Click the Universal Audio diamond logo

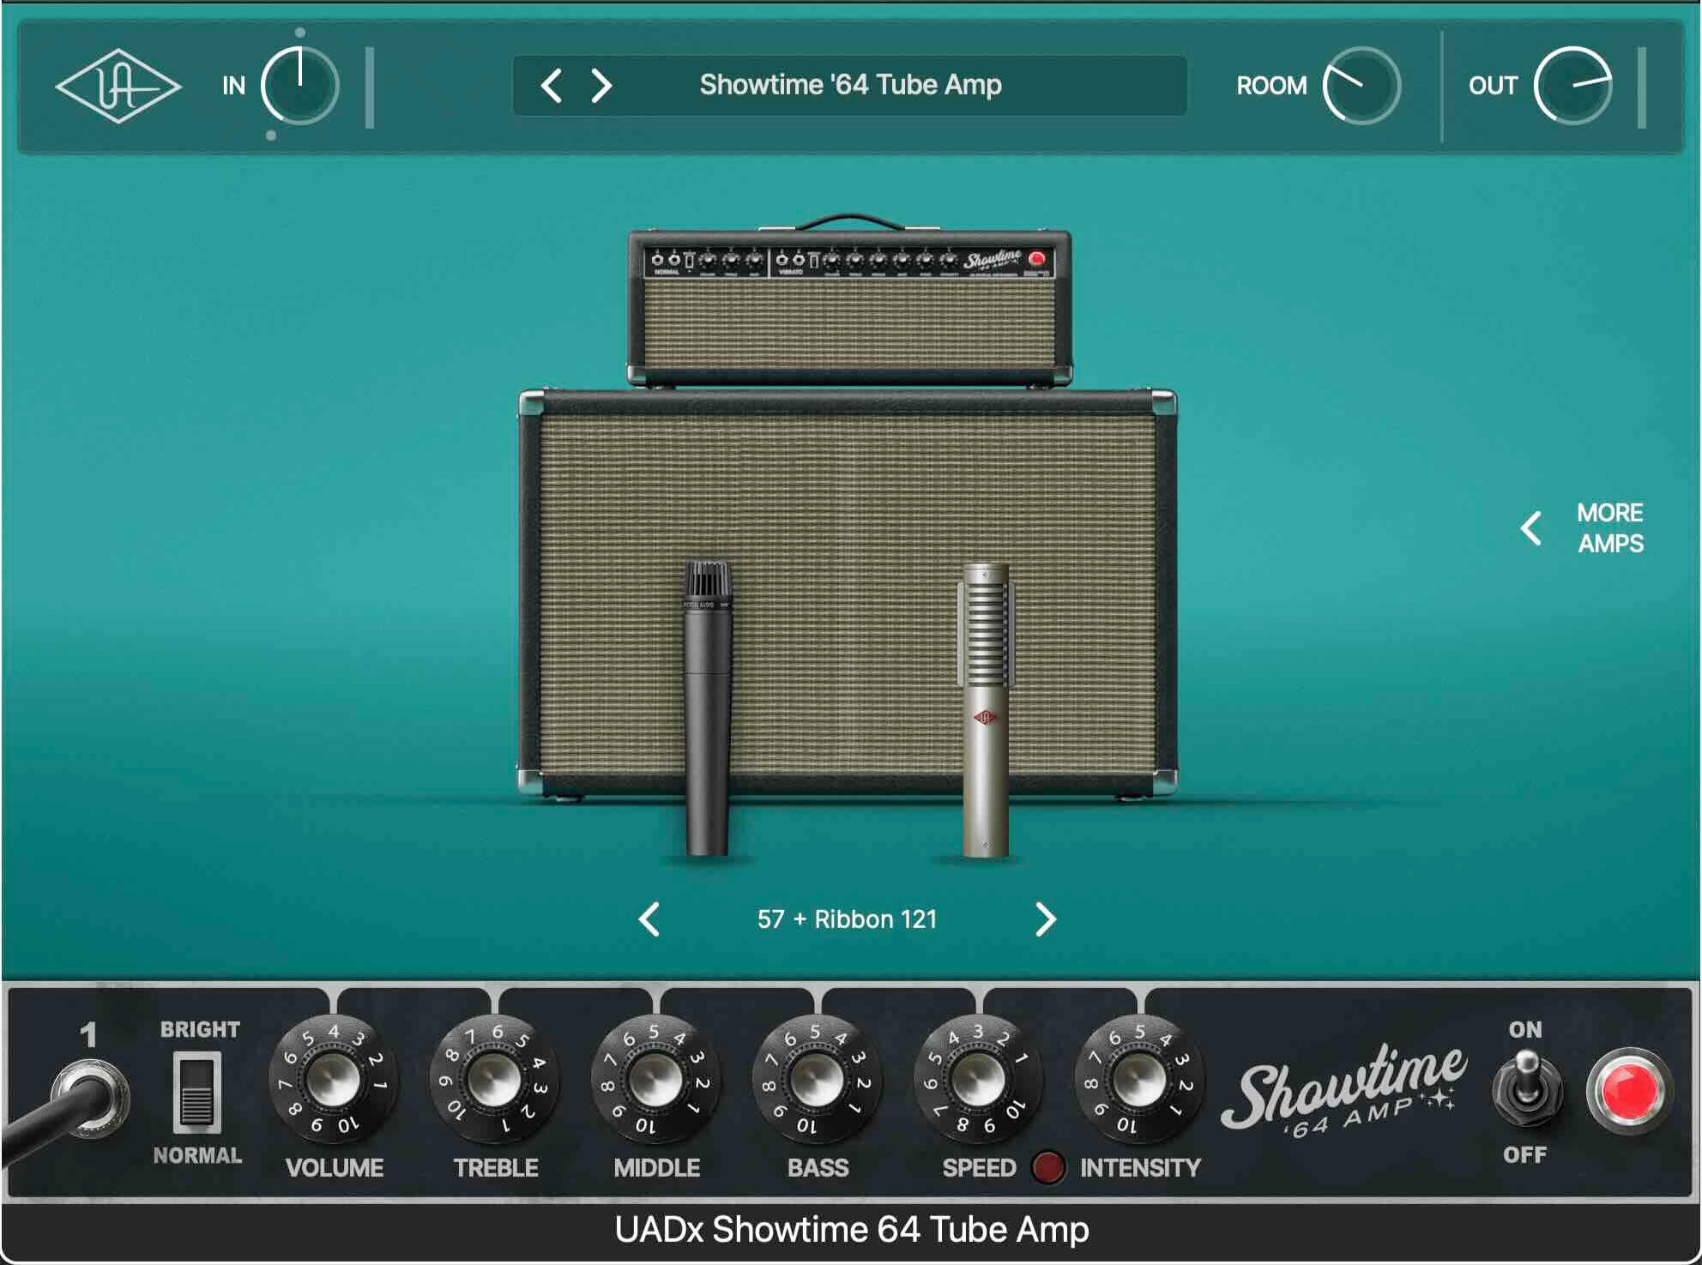(x=118, y=86)
